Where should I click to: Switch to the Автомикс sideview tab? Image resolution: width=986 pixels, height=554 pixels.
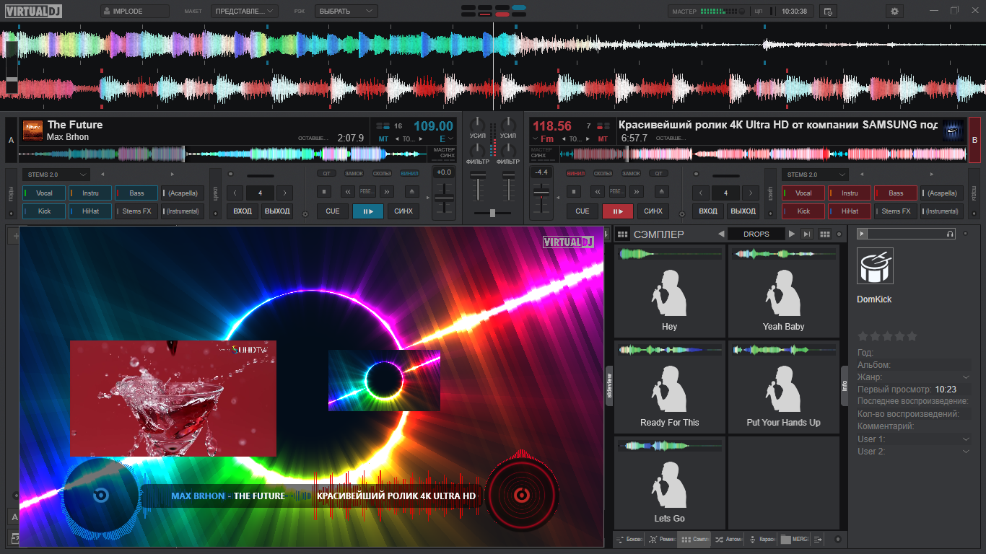coord(728,539)
